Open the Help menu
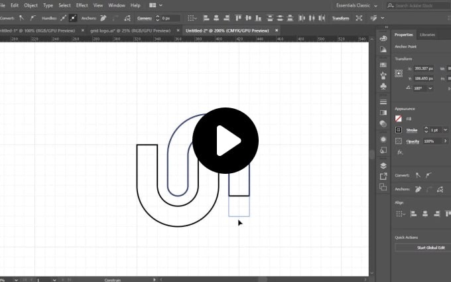Viewport: 451px width, 282px height. [x=135, y=5]
